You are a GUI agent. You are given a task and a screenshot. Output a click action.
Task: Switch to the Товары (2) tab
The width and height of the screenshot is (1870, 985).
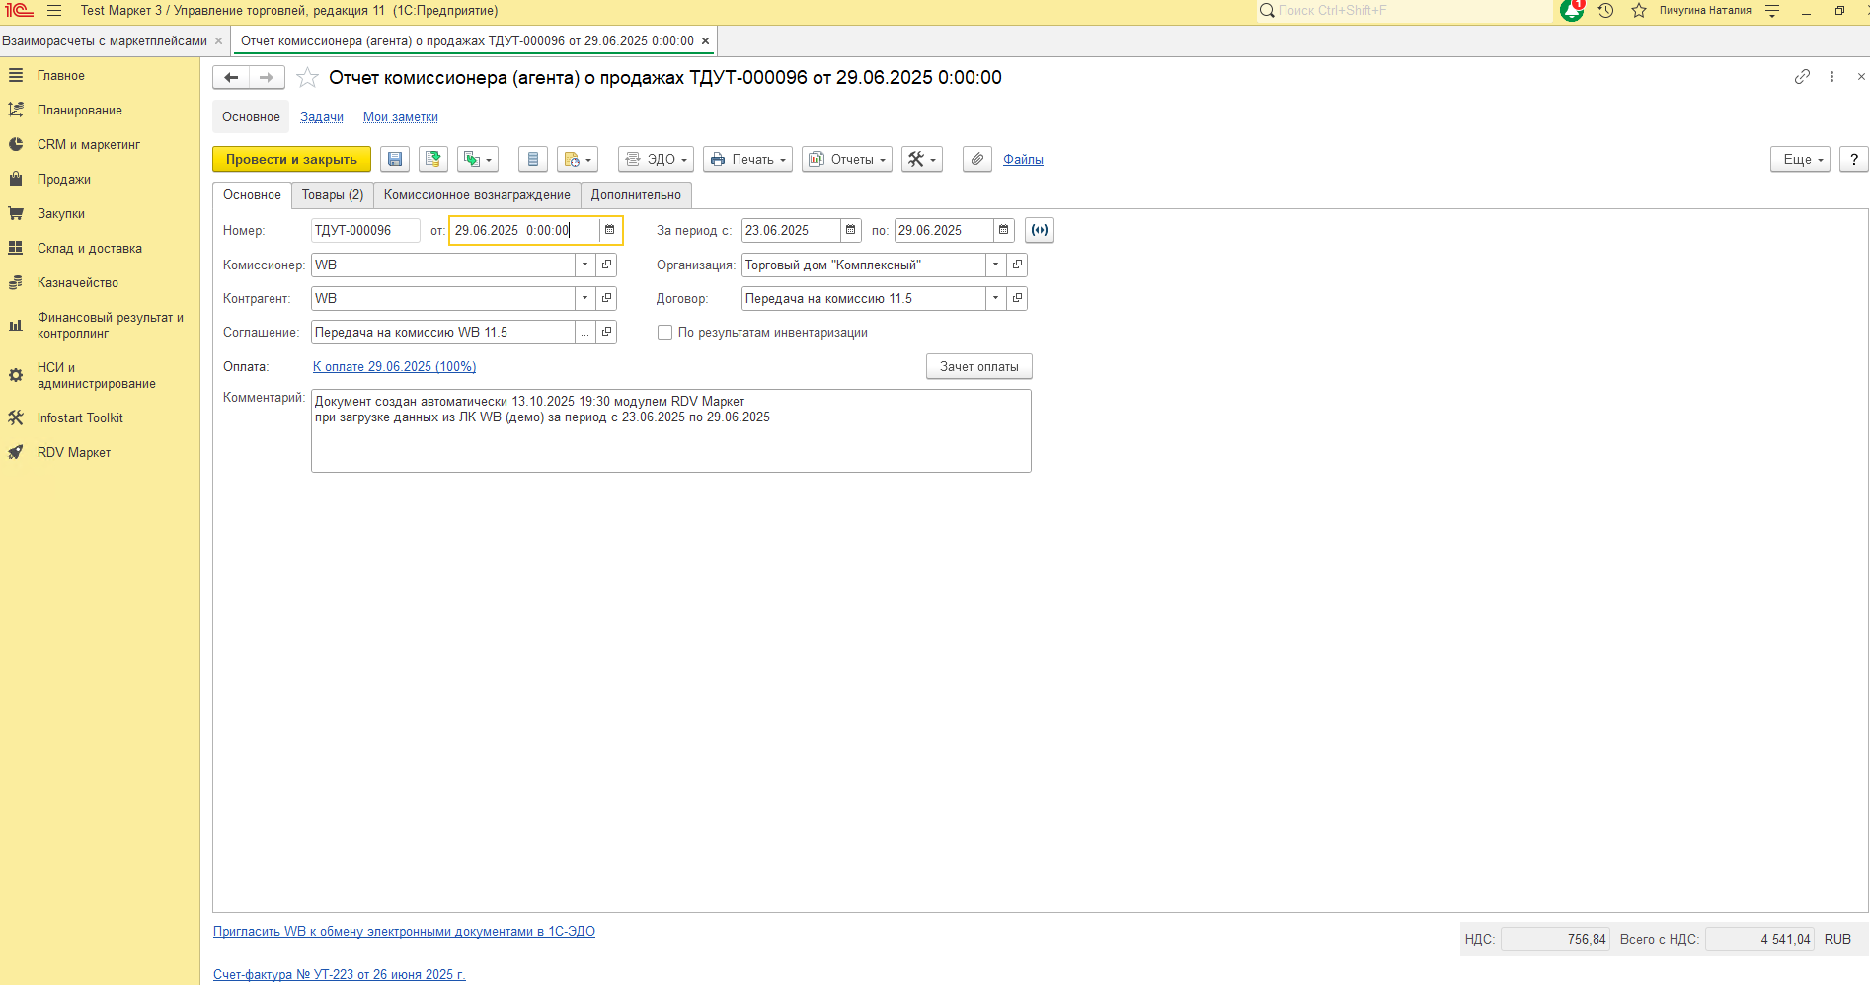coord(333,195)
